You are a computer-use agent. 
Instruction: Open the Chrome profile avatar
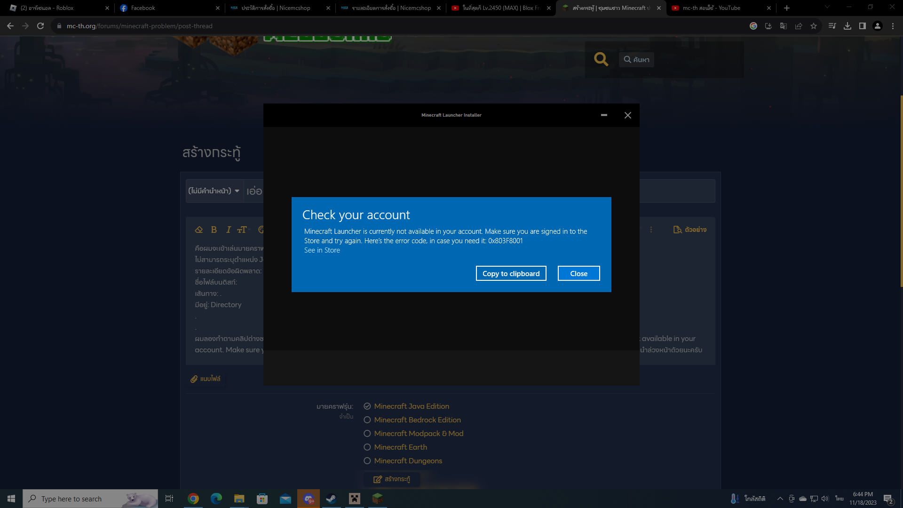coord(878,26)
